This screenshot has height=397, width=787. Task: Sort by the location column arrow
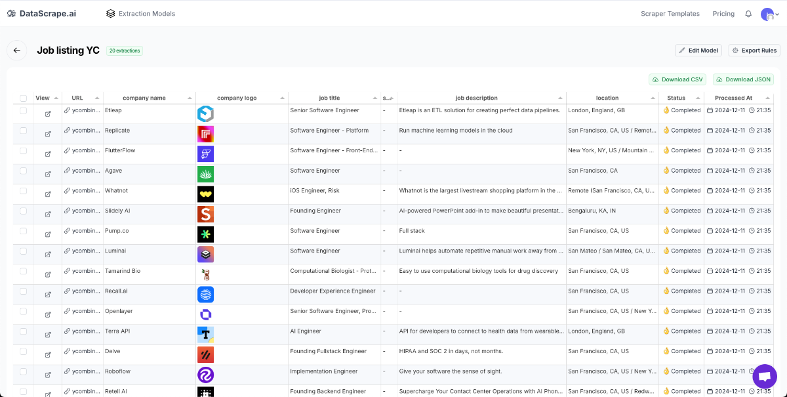(x=653, y=98)
